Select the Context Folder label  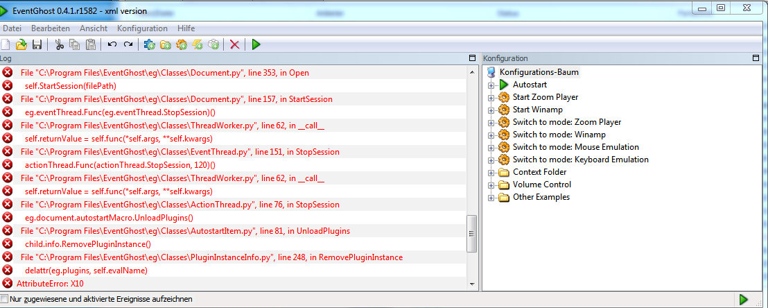pos(540,172)
